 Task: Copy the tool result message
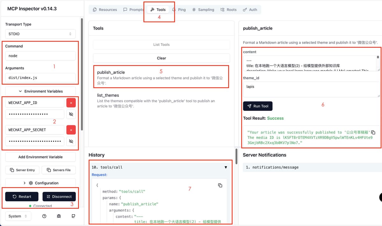tap(373, 132)
